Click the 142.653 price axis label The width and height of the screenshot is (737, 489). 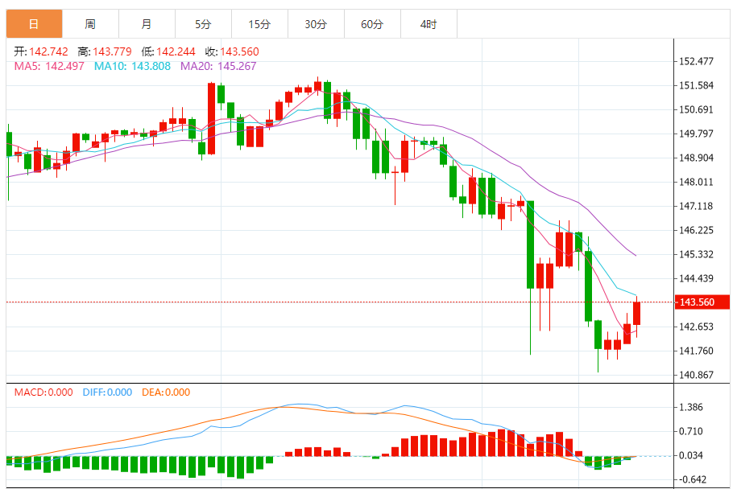click(x=696, y=327)
